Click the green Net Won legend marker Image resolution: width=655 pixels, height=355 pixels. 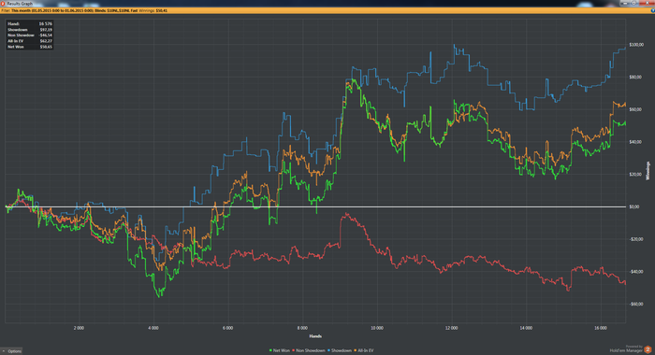271,350
